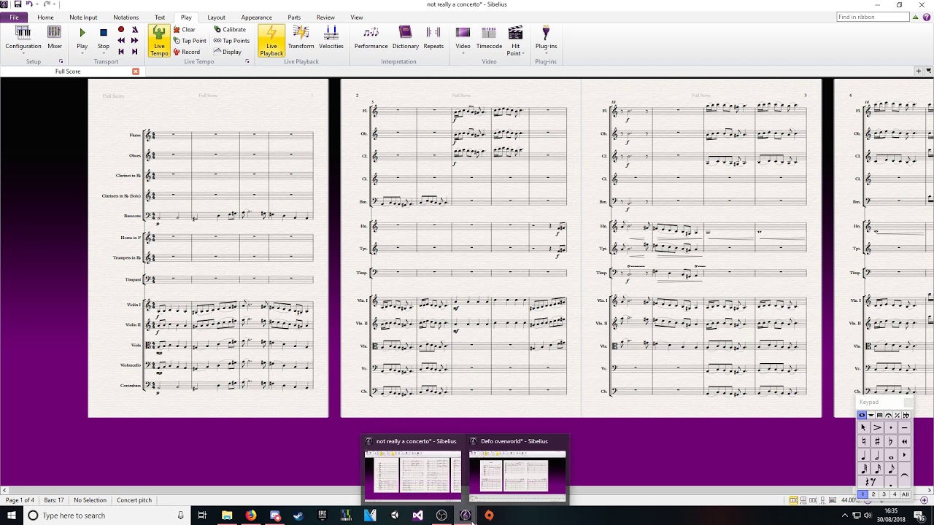The width and height of the screenshot is (934, 525).
Task: Open the Setup group dialog launcher
Action: coord(61,61)
